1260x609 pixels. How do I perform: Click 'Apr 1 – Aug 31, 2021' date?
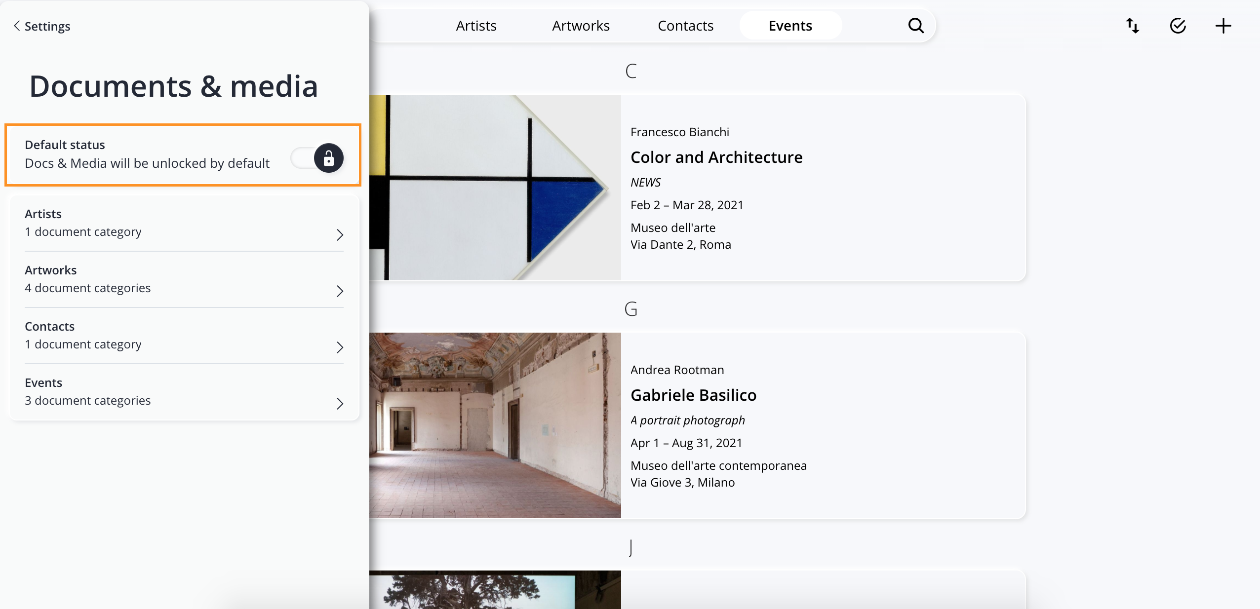[686, 443]
